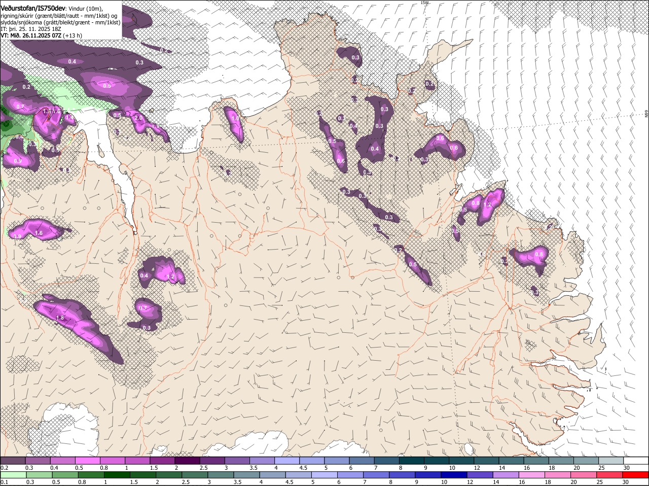
Task: Click the Veðurstofan/IS750dev title text
Action: pyautogui.click(x=33, y=8)
